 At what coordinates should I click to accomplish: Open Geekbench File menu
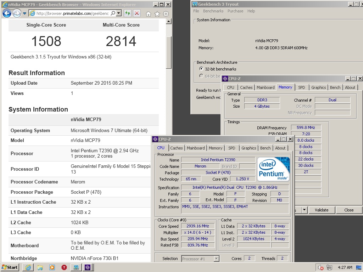click(196, 11)
